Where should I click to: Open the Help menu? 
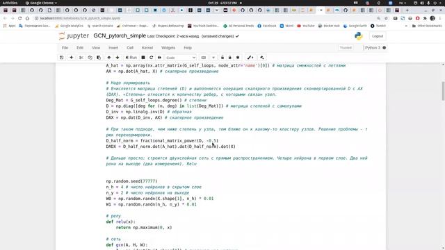[188, 48]
